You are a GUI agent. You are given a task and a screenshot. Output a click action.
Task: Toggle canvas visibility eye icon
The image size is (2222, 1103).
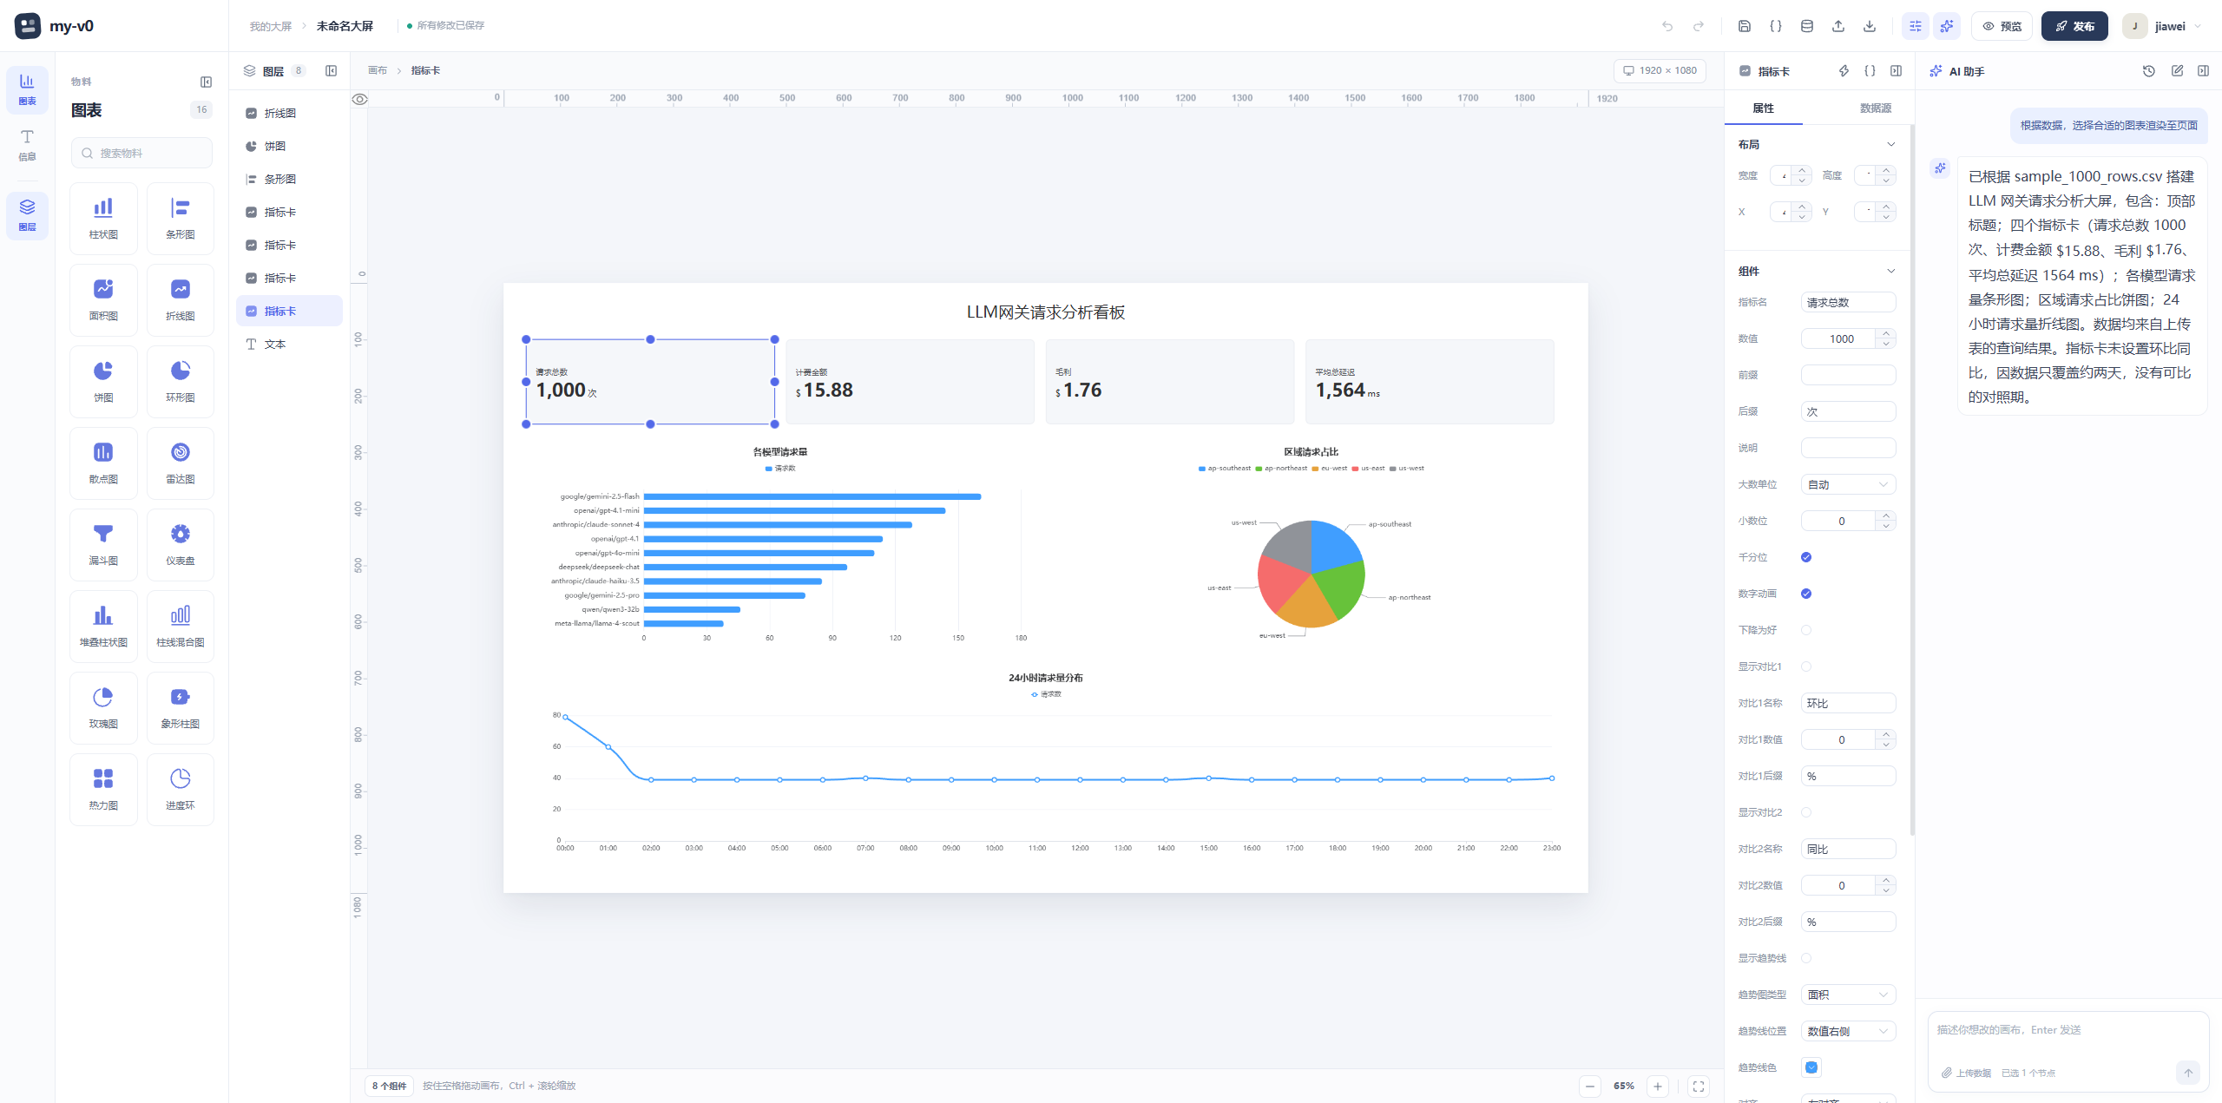pyautogui.click(x=359, y=99)
